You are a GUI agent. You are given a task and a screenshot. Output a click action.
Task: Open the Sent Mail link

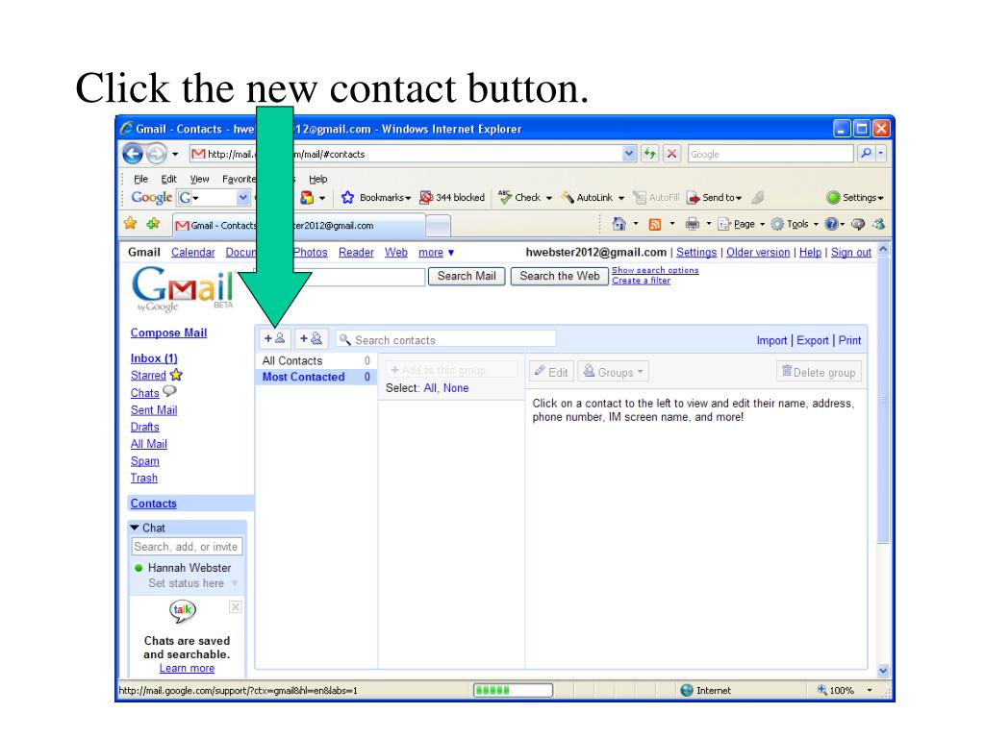pyautogui.click(x=154, y=409)
